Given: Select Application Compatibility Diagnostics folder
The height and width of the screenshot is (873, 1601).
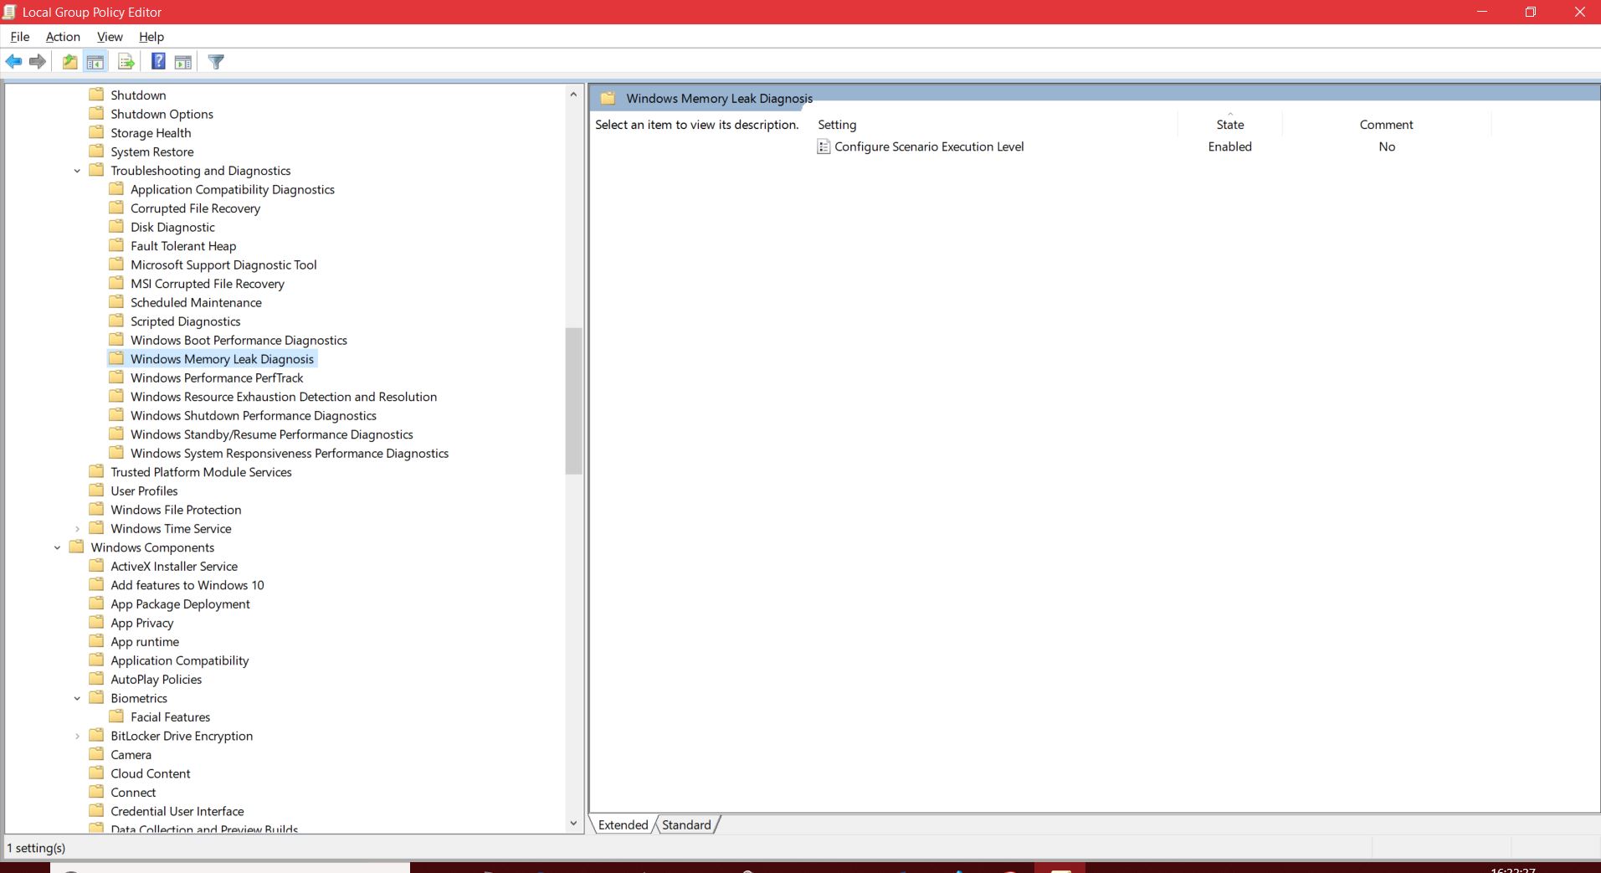Looking at the screenshot, I should (233, 189).
